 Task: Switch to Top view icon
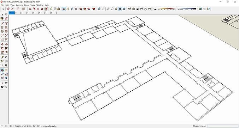click(x=134, y=9)
